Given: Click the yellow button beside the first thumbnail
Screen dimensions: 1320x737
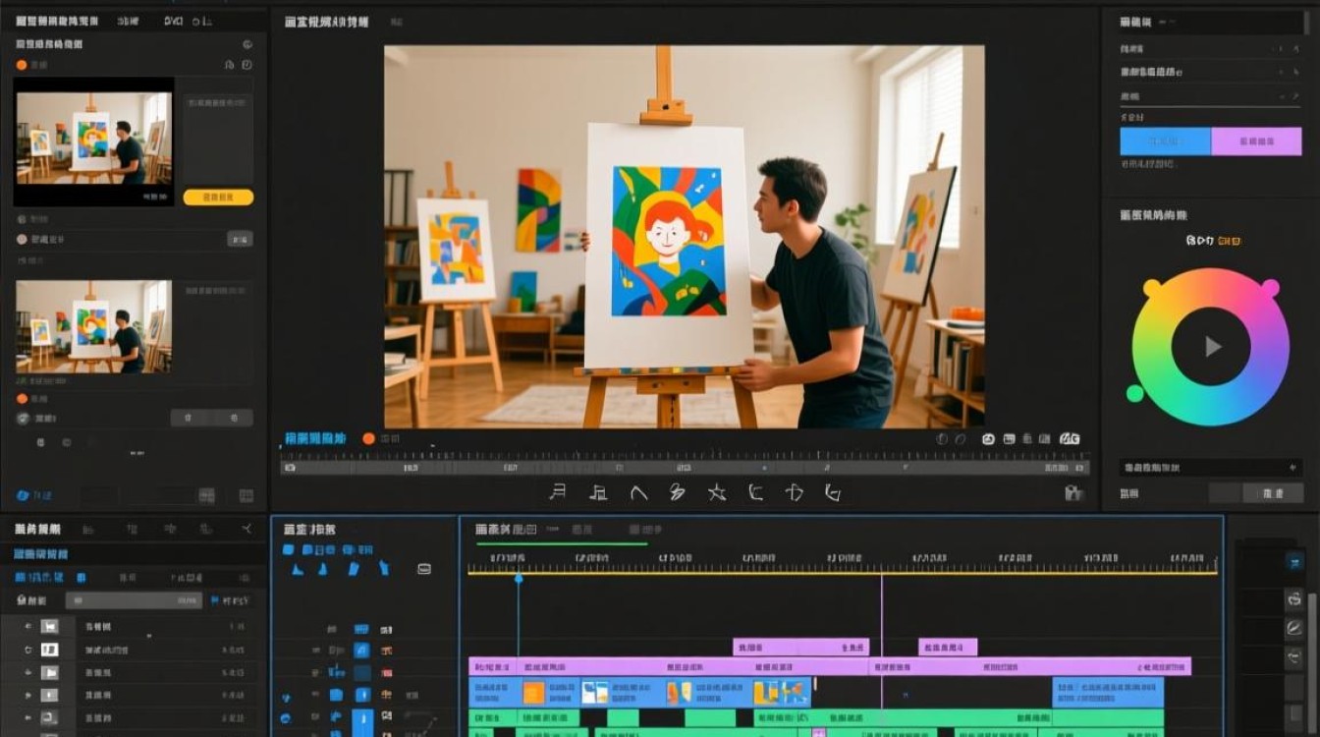Looking at the screenshot, I should [218, 198].
